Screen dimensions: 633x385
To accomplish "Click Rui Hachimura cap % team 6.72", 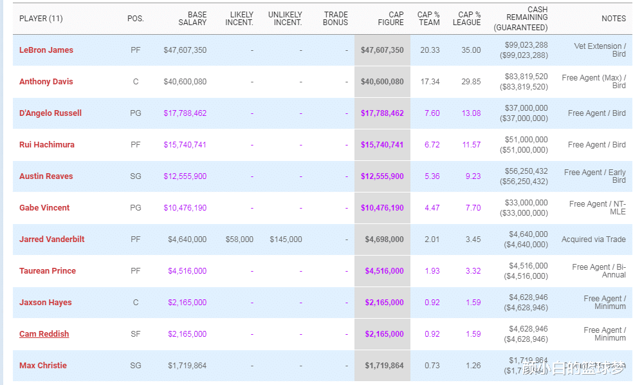I will click(432, 145).
